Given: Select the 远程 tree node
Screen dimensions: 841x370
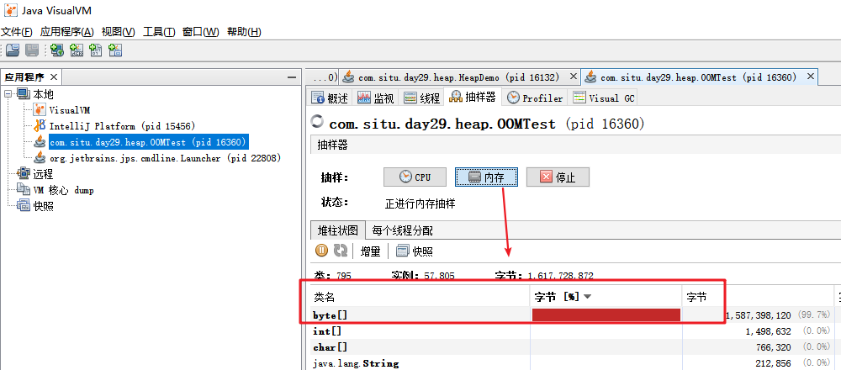Looking at the screenshot, I should tap(43, 174).
